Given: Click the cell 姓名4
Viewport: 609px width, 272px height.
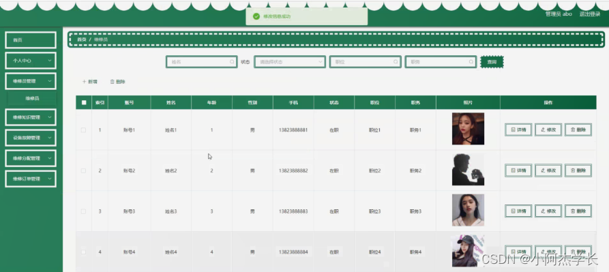Looking at the screenshot, I should click(171, 252).
